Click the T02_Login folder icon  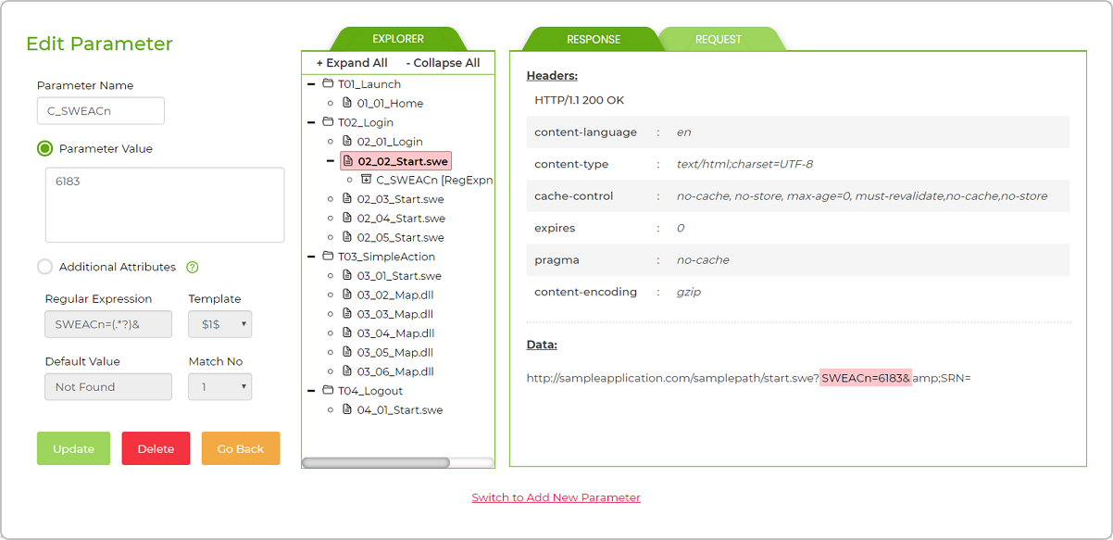[x=329, y=121]
